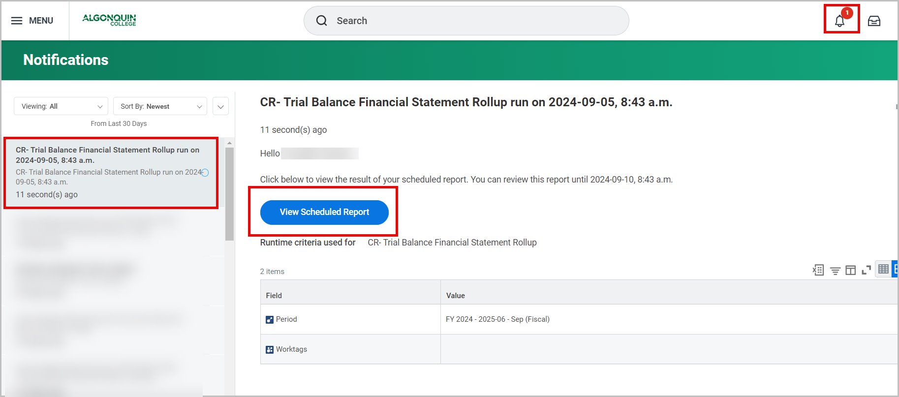Viewport: 899px width, 397px height.
Task: Export the table to Excel
Action: coord(818,270)
